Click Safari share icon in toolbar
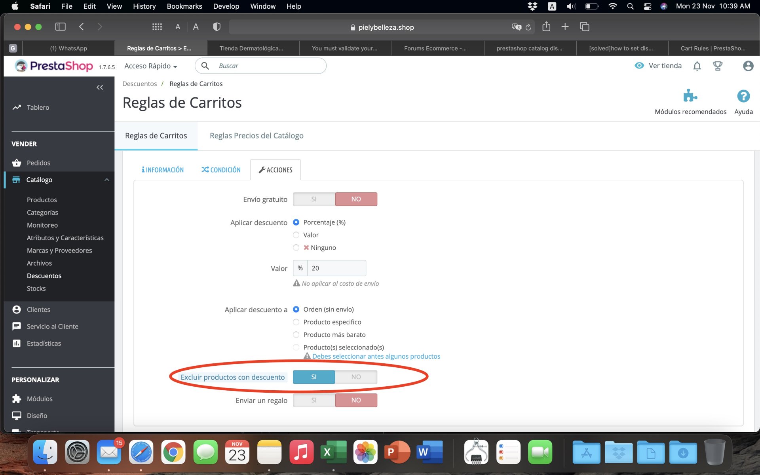The width and height of the screenshot is (760, 475). point(546,27)
